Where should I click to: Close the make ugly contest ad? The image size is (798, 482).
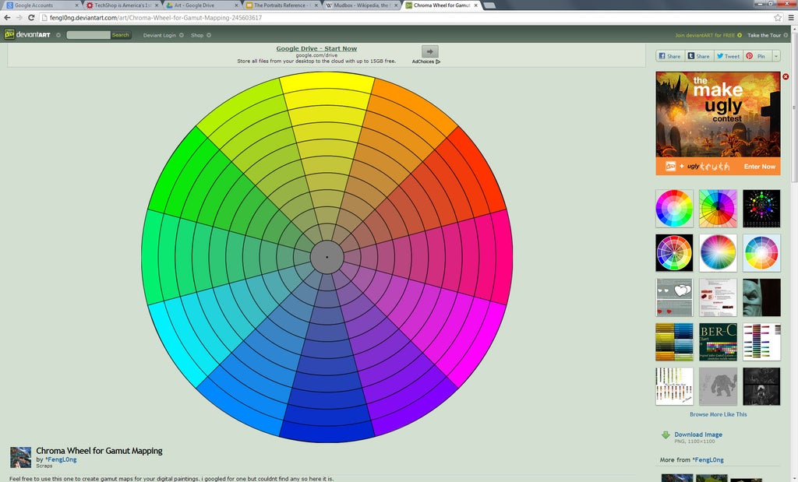pos(785,76)
